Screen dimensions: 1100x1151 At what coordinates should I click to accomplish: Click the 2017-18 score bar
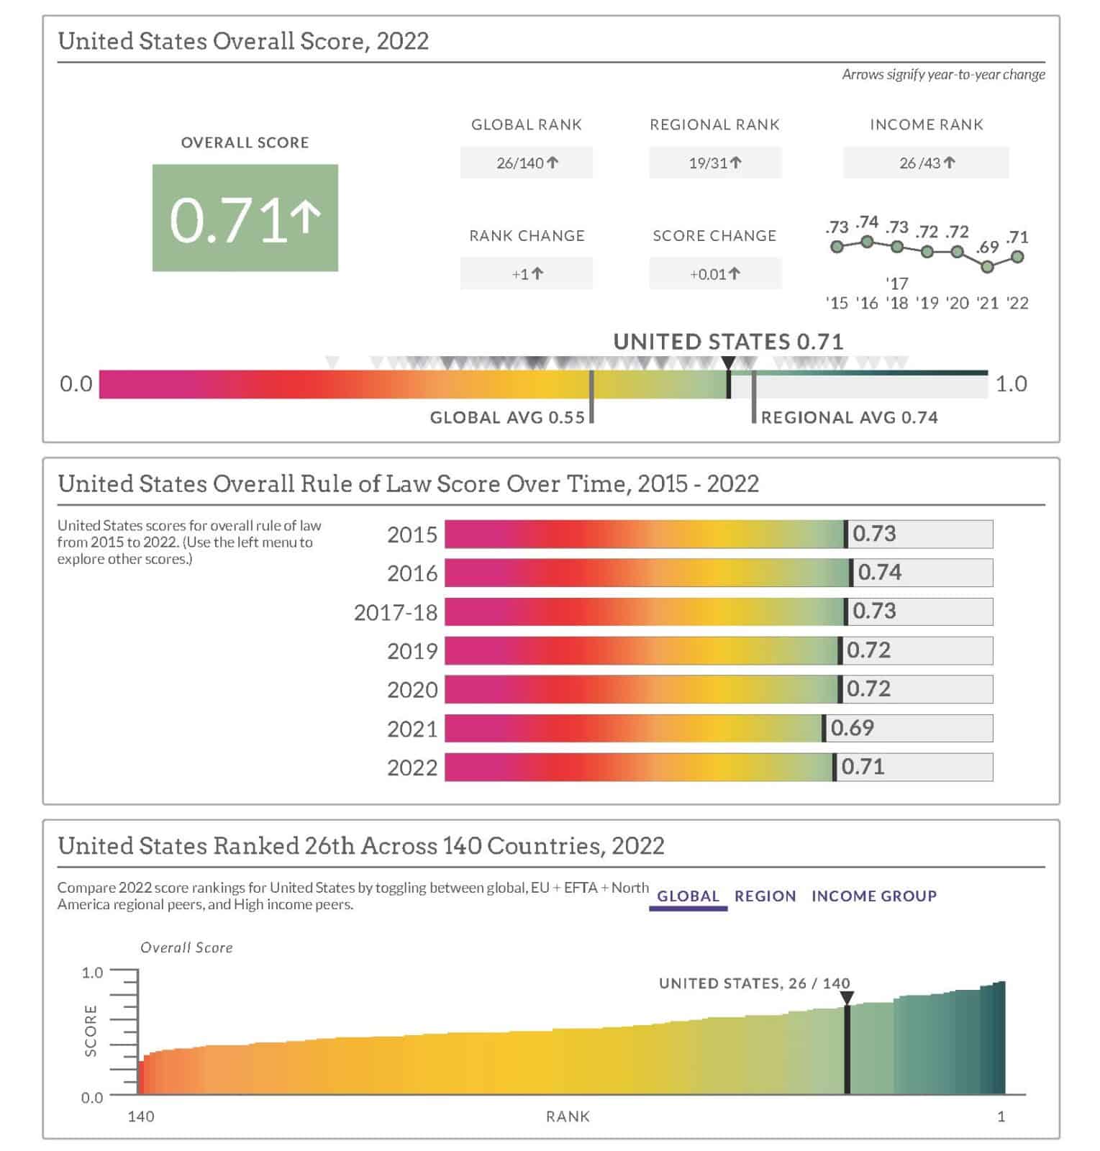[719, 611]
